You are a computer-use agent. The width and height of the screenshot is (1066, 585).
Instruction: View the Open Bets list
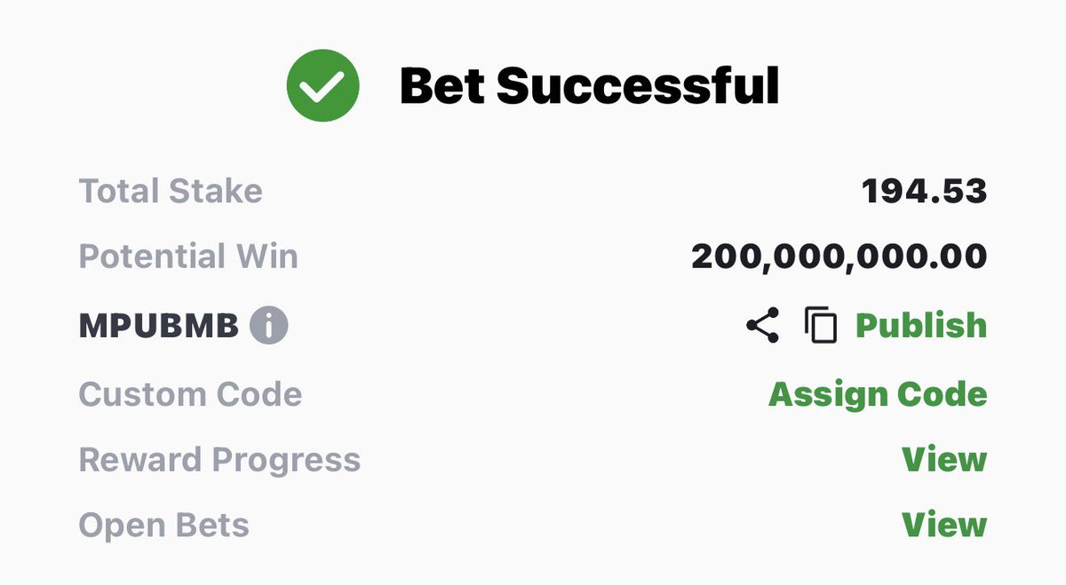tap(944, 525)
